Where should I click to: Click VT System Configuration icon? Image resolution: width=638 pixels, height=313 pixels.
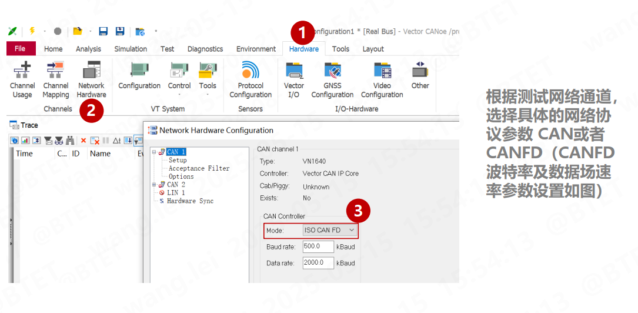139,76
